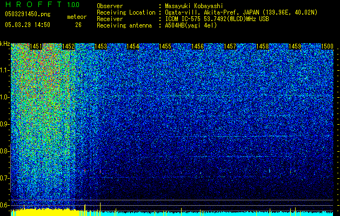Click the 1.0 kHz axis tick label
Viewport: 340px width, 216px height.
[4, 97]
